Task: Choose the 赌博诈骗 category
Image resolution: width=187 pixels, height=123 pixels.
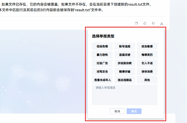Action: [x=125, y=71]
